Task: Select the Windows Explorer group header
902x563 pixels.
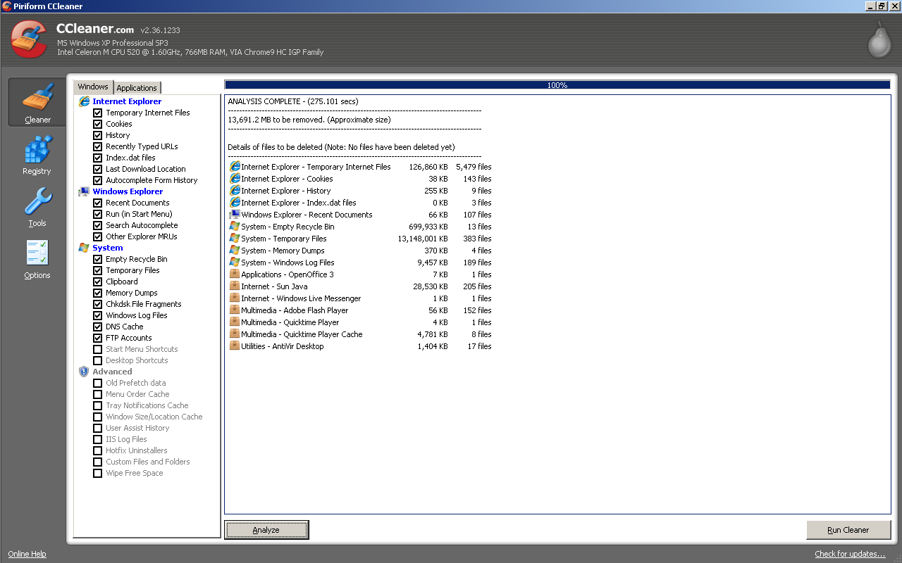Action: click(x=128, y=191)
